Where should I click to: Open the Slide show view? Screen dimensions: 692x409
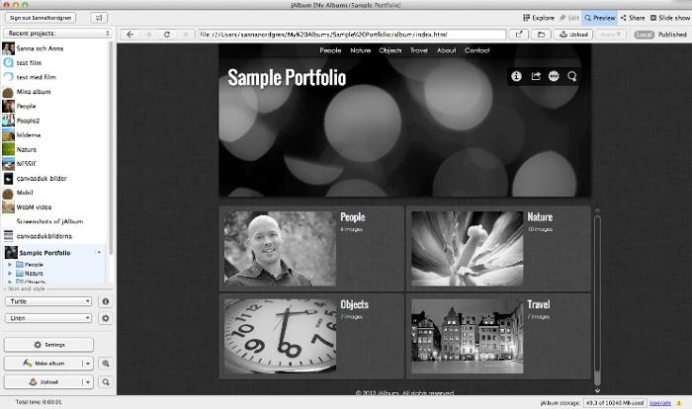point(668,18)
